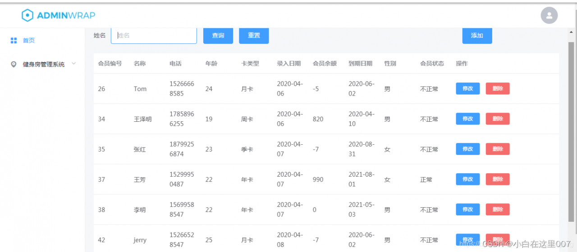
Task: Click phone number 17858966255
Action: tap(182, 119)
